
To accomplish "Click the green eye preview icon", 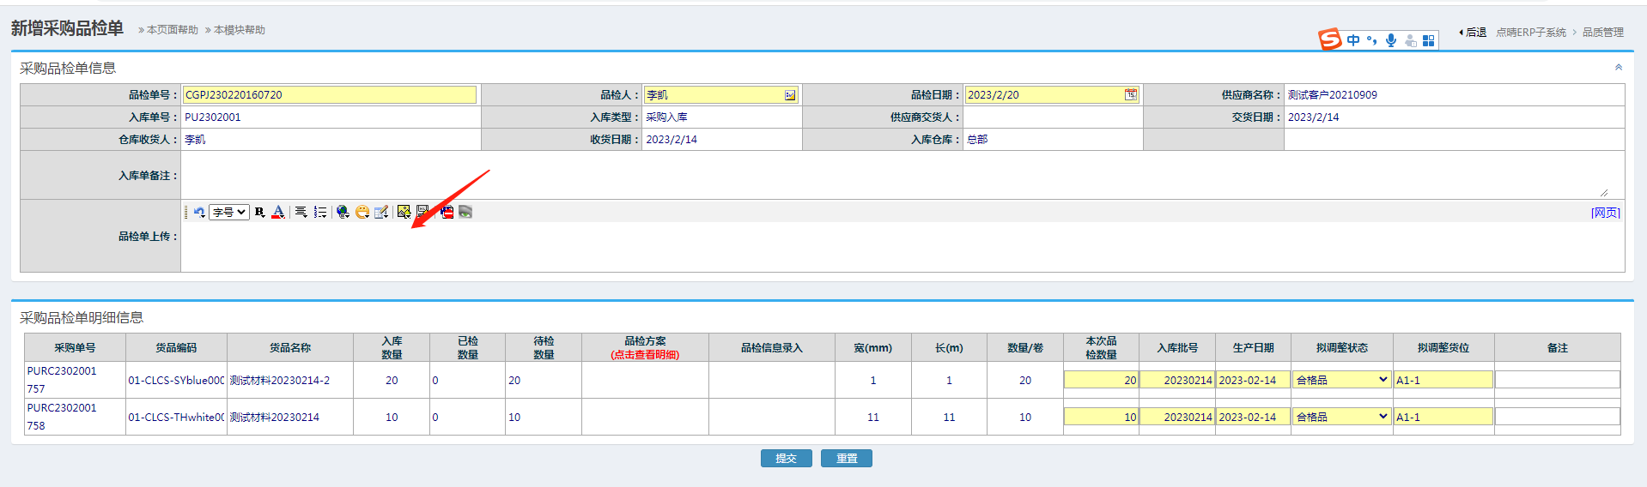I will point(465,212).
